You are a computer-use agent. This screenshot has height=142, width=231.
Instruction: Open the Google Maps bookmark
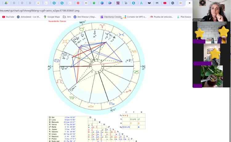point(52,17)
